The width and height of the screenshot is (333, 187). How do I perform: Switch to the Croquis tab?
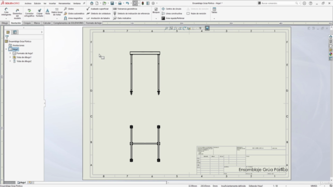pyautogui.click(x=27, y=23)
